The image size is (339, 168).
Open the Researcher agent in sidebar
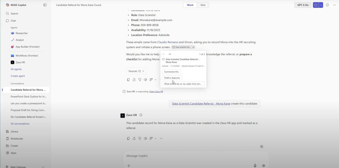(22, 33)
